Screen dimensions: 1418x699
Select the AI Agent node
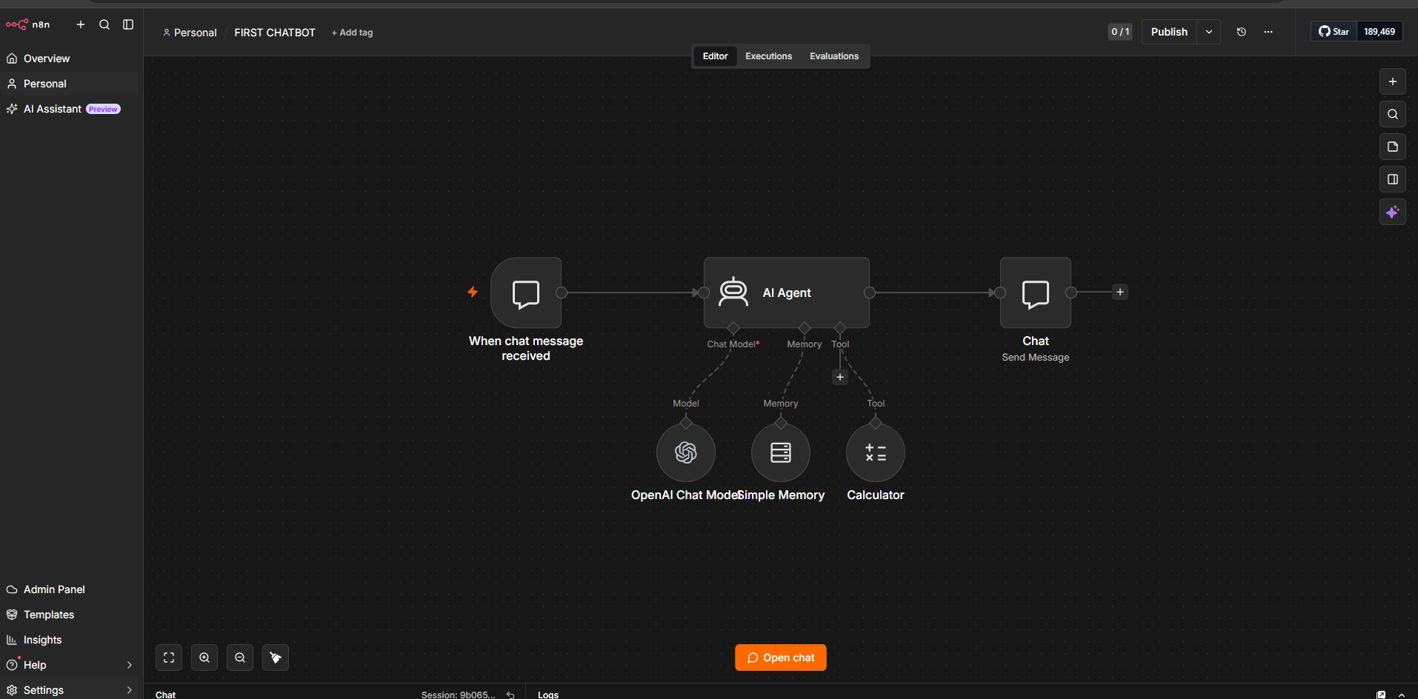[x=787, y=292]
